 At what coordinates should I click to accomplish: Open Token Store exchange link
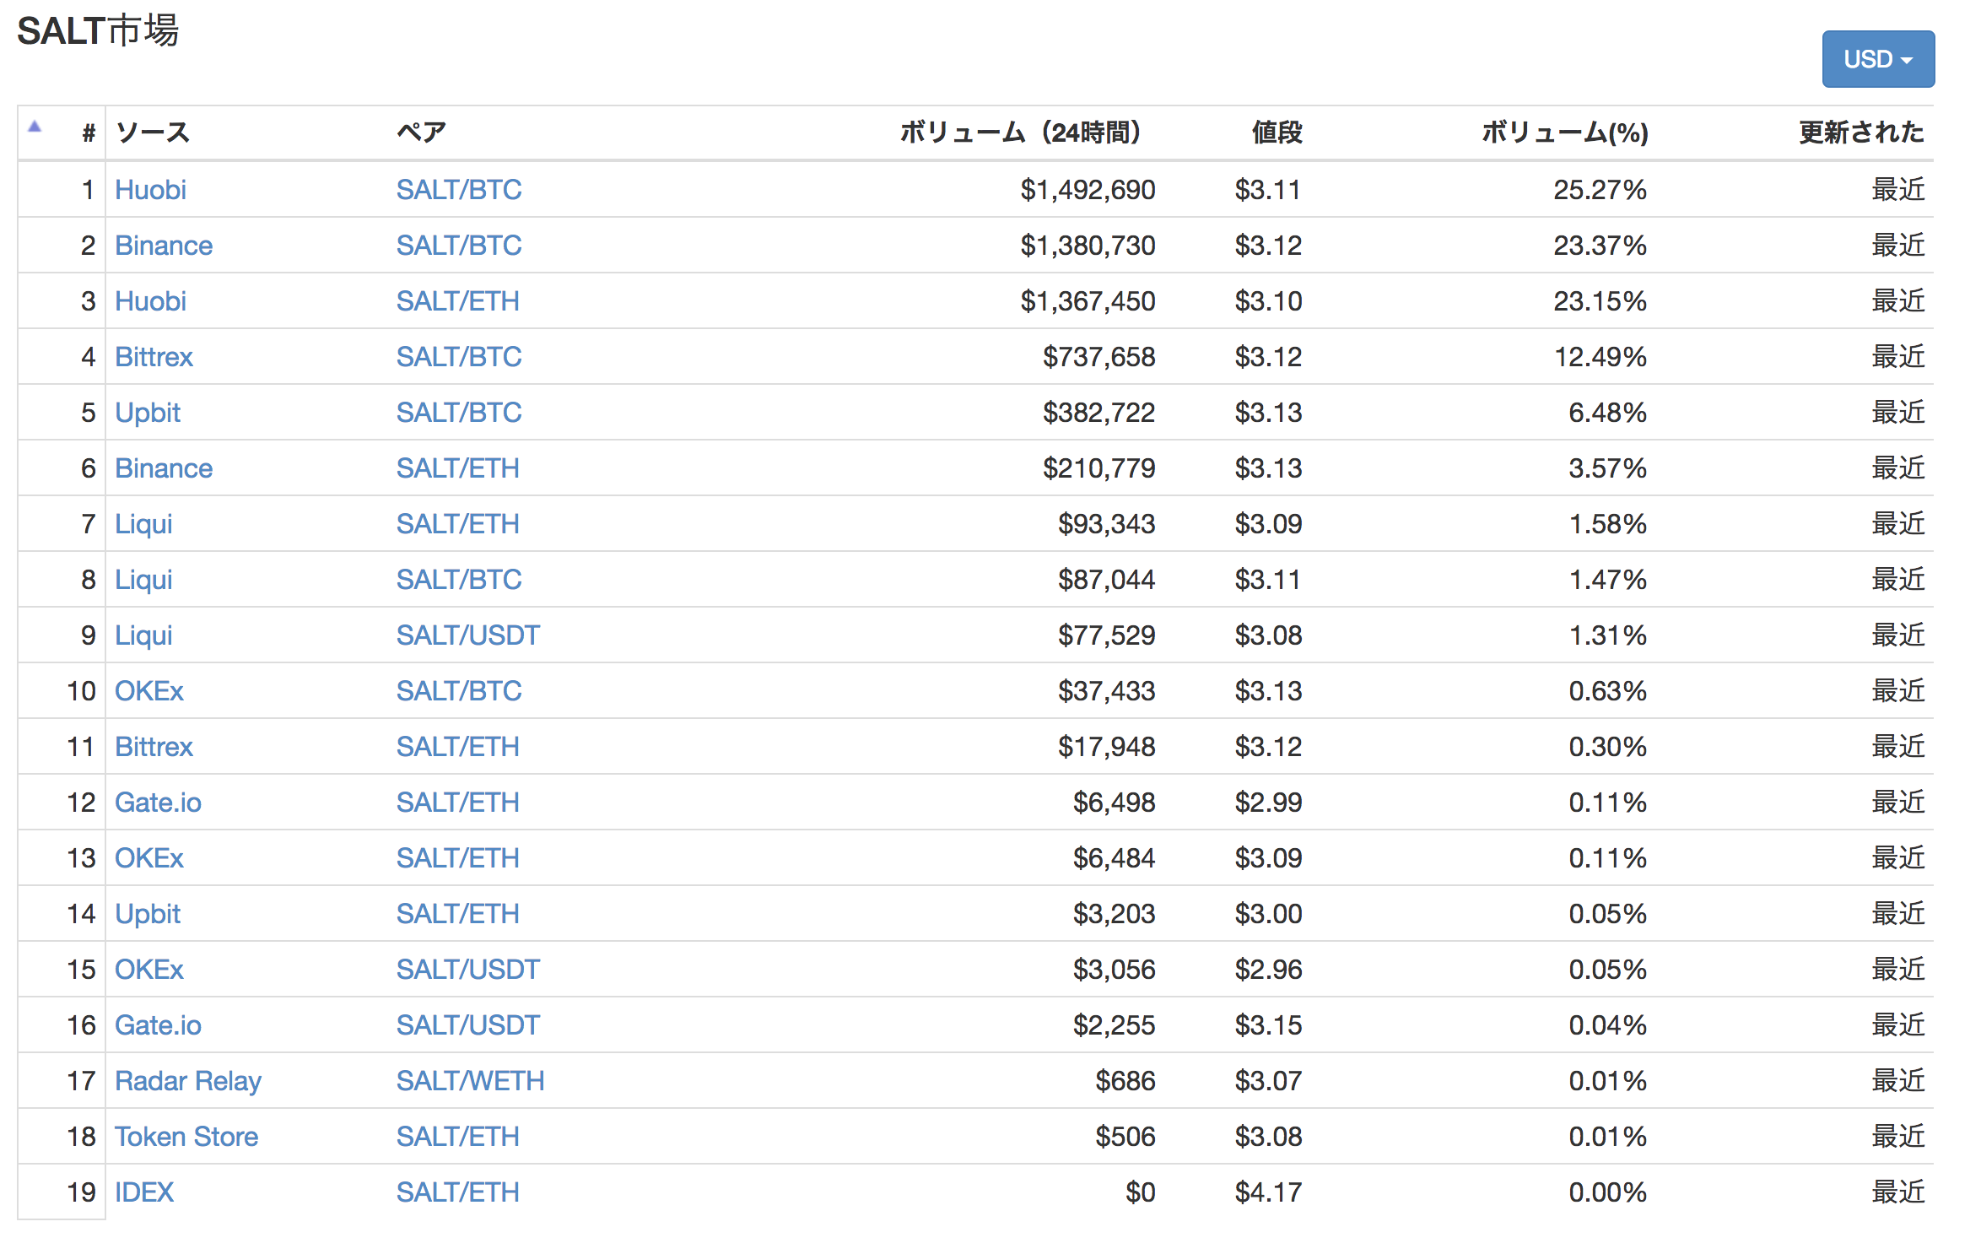click(186, 1137)
